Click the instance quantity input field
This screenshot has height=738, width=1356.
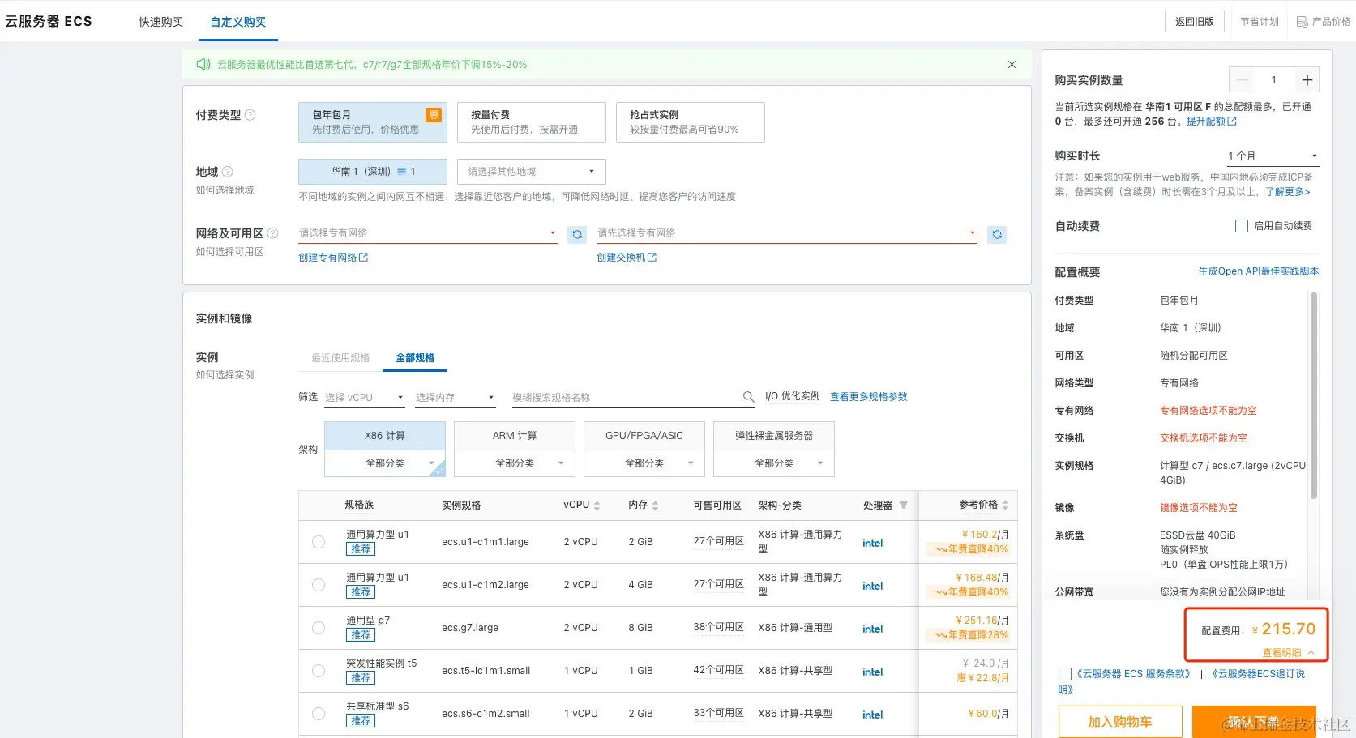(x=1274, y=79)
